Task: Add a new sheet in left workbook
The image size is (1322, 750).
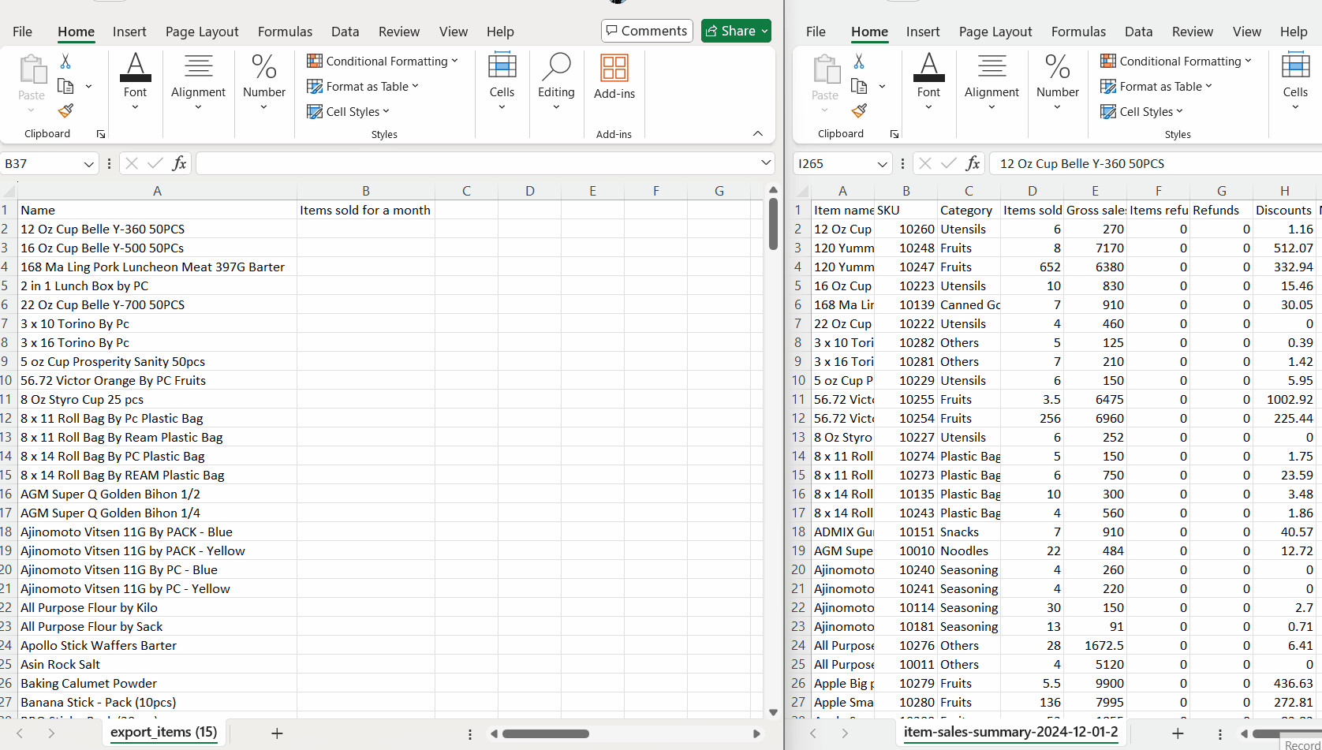Action: [x=277, y=733]
